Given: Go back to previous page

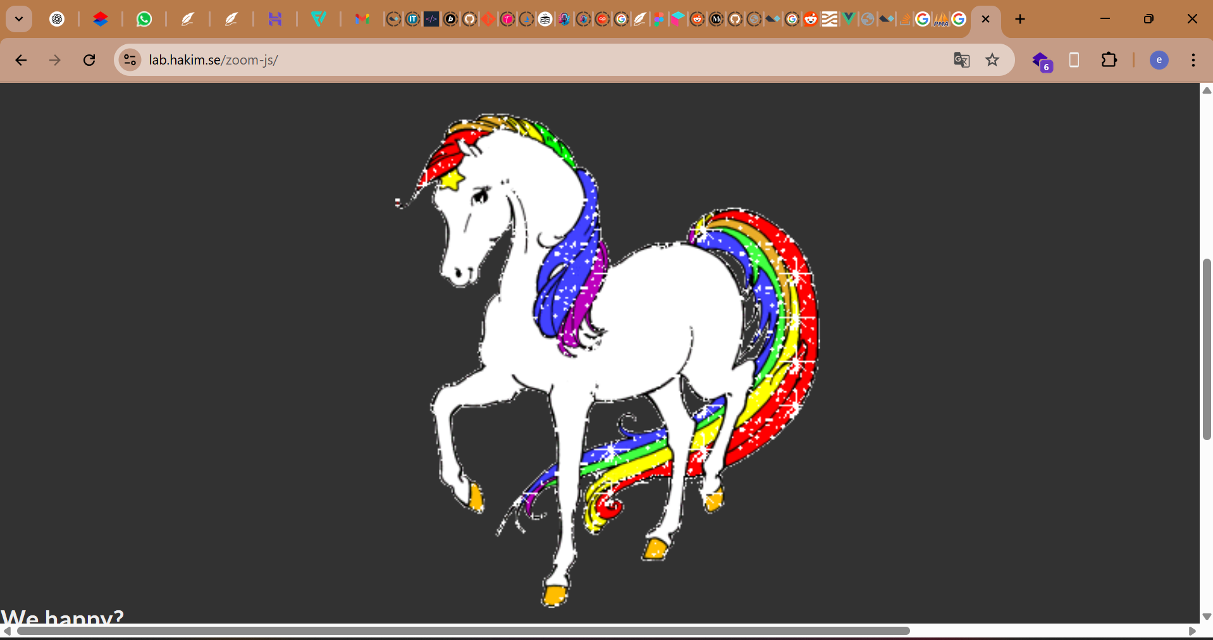Looking at the screenshot, I should coord(21,60).
